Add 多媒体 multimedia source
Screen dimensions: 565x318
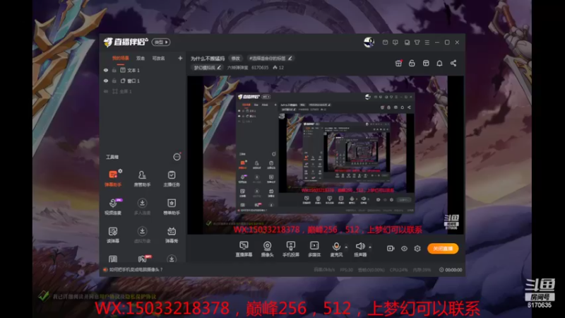[314, 249]
